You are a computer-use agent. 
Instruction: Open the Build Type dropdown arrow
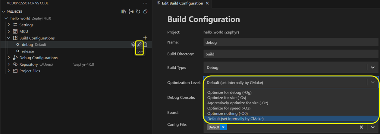373,67
